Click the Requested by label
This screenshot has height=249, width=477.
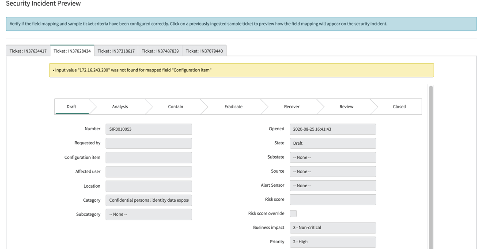[87, 143]
